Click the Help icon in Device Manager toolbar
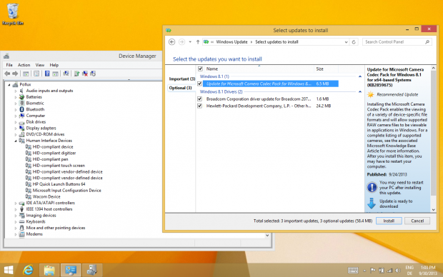The width and height of the screenshot is (443, 277). 47,74
